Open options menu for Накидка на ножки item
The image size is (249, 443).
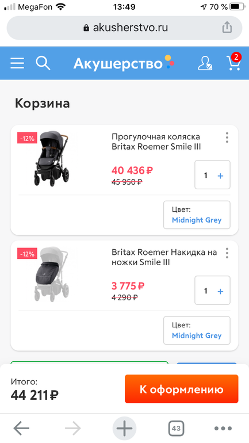(227, 253)
